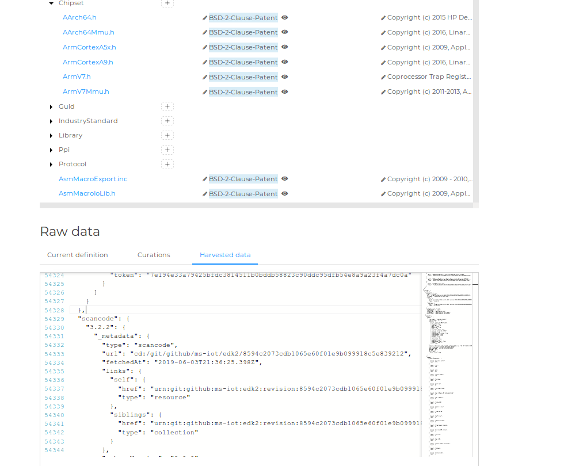Viewport: 564px width, 466px height.
Task: Switch to the Current definition tab
Action: (x=77, y=254)
